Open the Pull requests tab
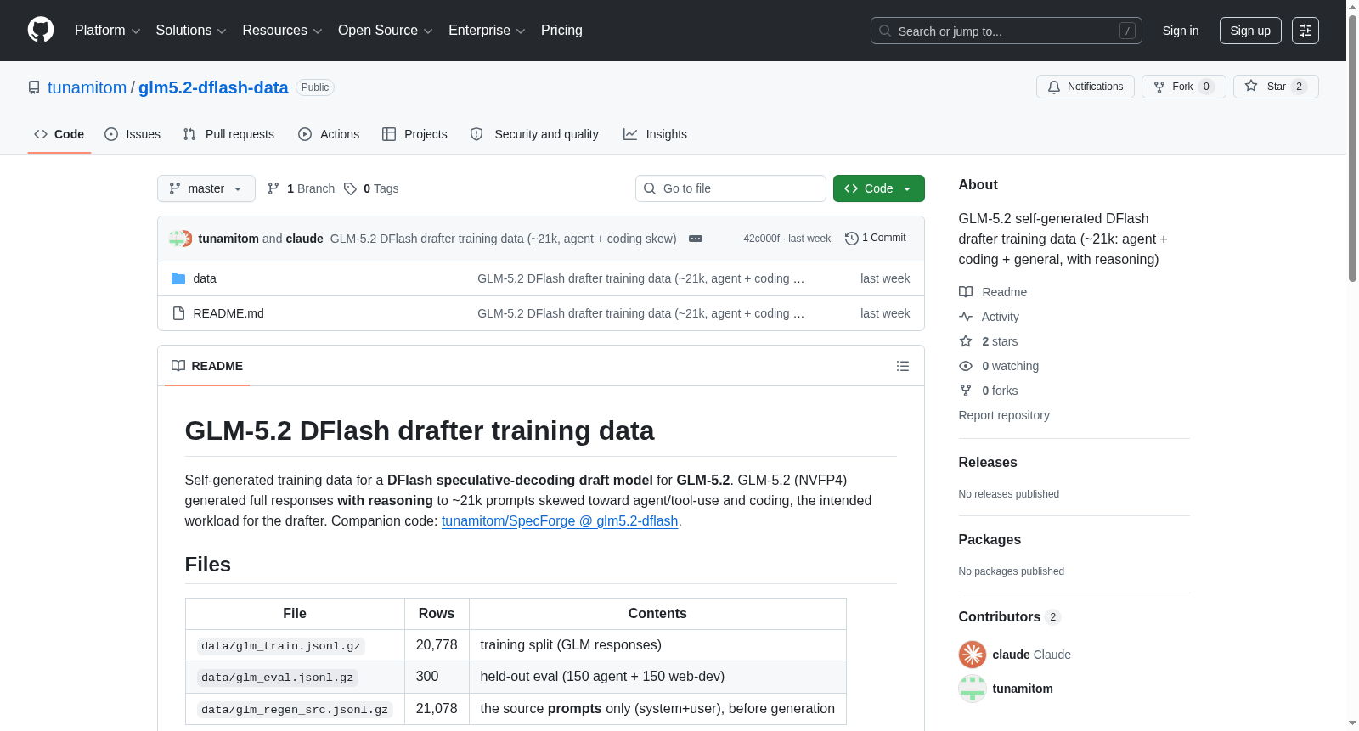The height and width of the screenshot is (731, 1359). point(228,134)
